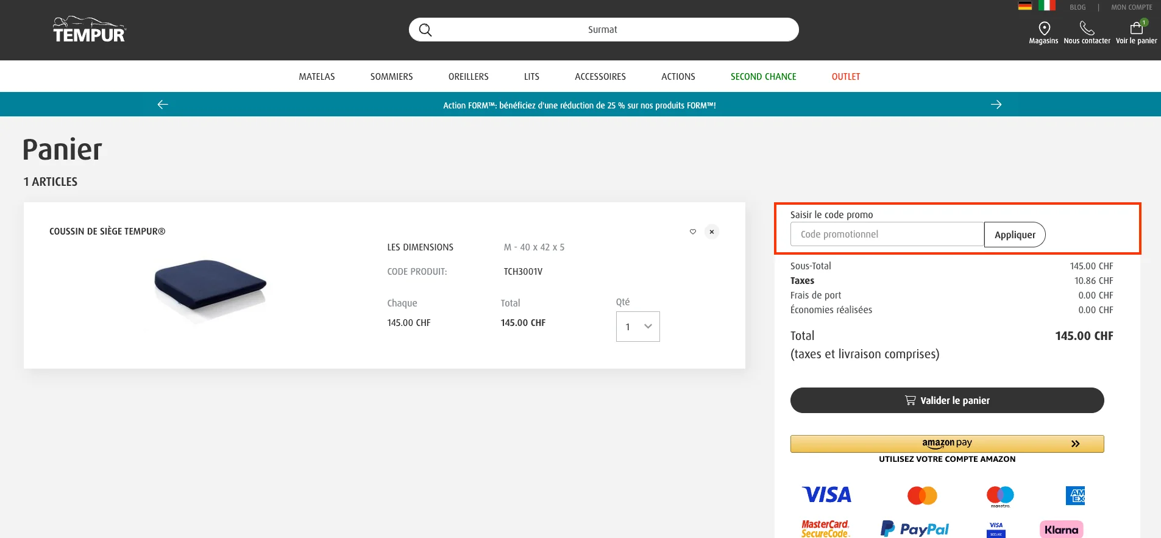Go to the OUTLET section

coord(846,77)
